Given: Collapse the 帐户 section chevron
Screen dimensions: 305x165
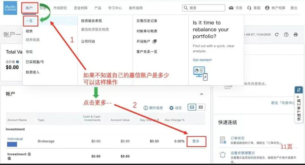Looking at the screenshot, I should click(x=202, y=94).
